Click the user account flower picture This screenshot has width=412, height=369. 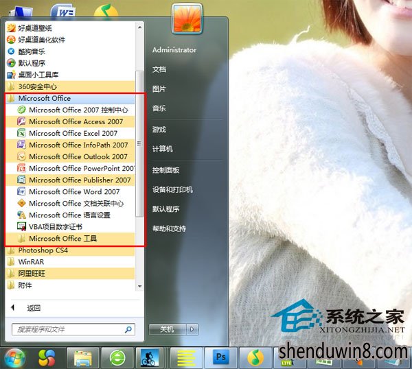(187, 19)
